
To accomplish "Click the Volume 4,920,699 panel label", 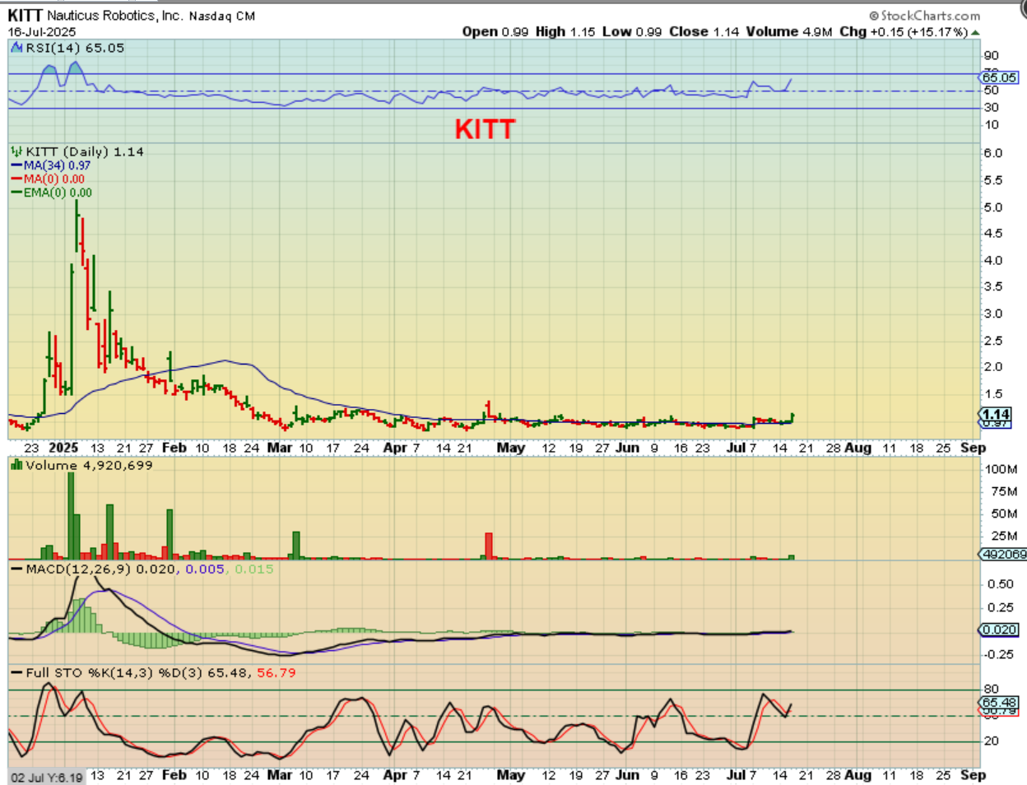I will (89, 465).
